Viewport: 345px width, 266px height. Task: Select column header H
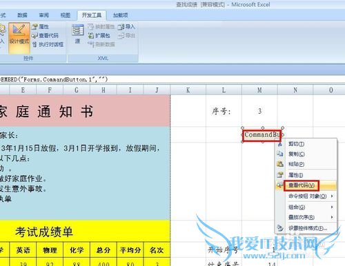(x=103, y=90)
